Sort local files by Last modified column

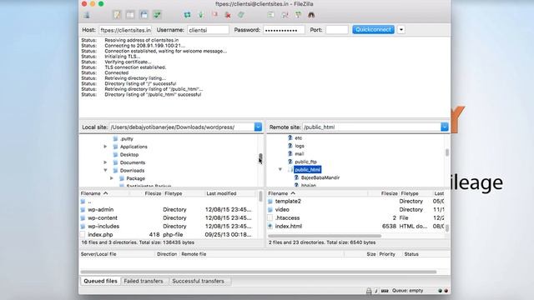pos(231,193)
